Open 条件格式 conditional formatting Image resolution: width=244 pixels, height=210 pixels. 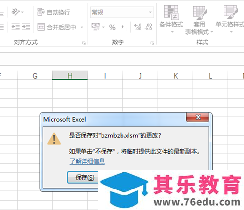tap(171, 19)
